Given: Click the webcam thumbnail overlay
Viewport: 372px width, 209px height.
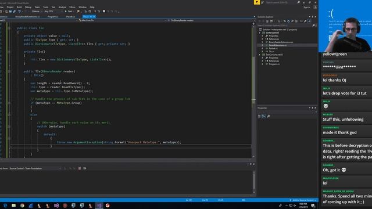Looking at the screenshot, I should (x=345, y=26).
